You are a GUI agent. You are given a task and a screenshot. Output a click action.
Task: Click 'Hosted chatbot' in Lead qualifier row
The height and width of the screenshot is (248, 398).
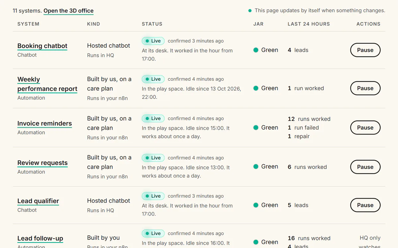click(108, 201)
